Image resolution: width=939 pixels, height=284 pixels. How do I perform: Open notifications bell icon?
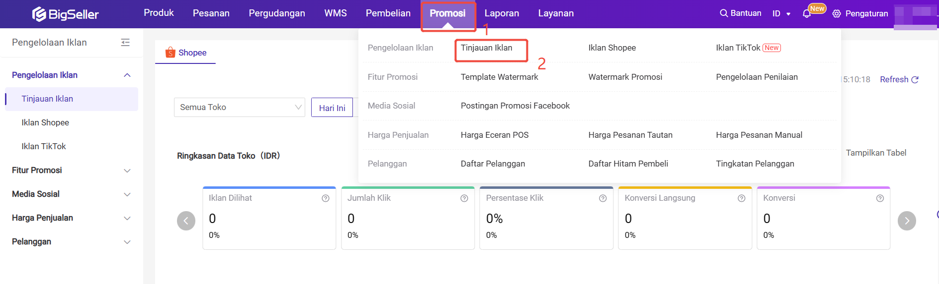807,14
